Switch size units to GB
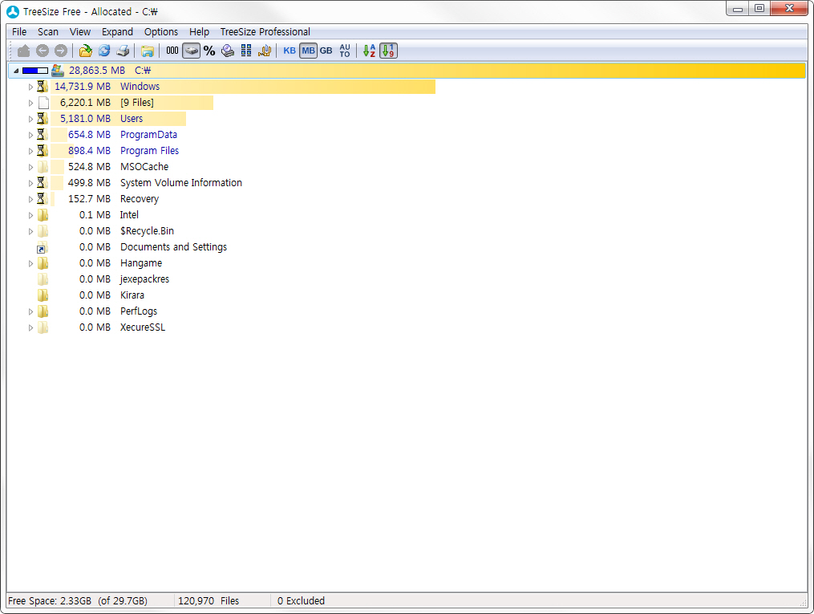This screenshot has width=814, height=614. pos(326,51)
